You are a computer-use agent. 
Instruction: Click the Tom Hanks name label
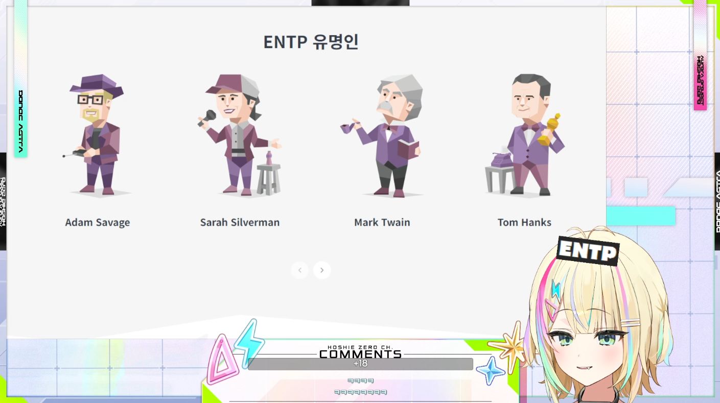[524, 223]
